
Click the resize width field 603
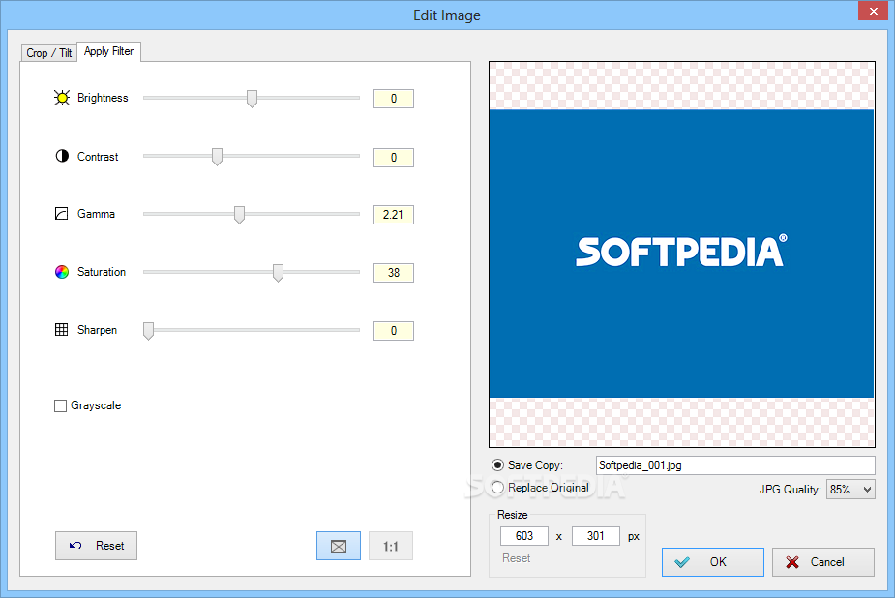pos(524,536)
